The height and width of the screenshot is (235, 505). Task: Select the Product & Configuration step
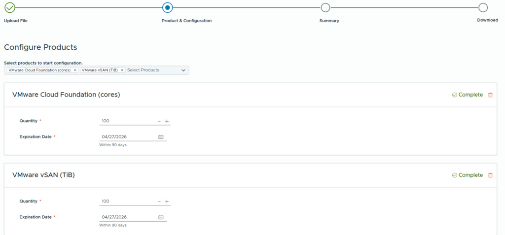click(167, 7)
